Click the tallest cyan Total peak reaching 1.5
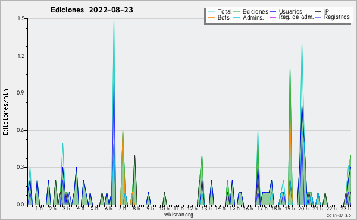Image resolution: width=357 pixels, height=220 pixels. point(114,19)
